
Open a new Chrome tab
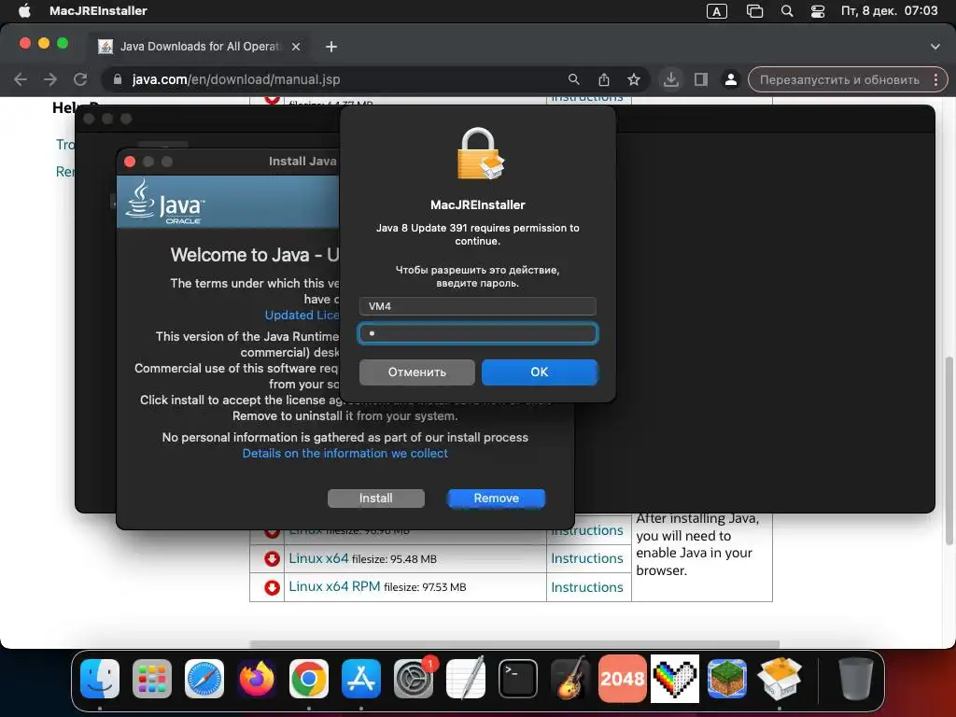coord(331,47)
